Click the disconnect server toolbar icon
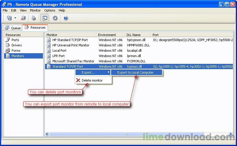Image resolution: width=237 pixels, height=146 pixels. pyautogui.click(x=23, y=18)
